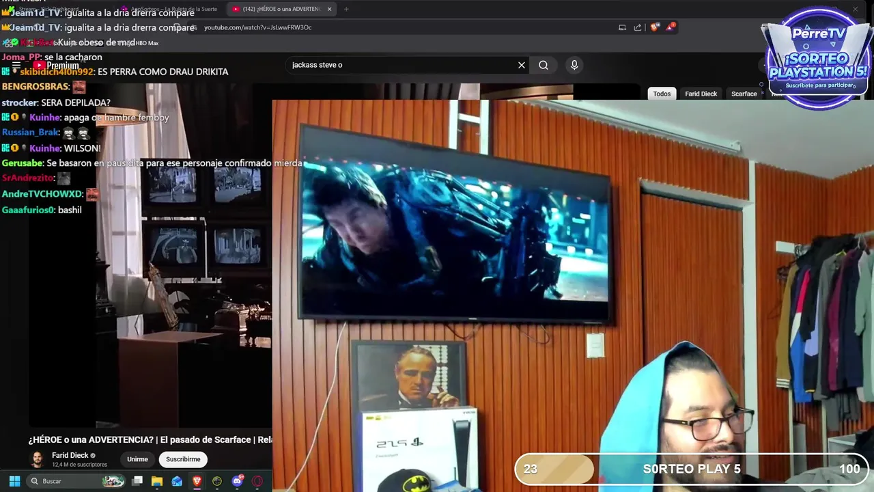Select the Todos filter chip
Screen dimensions: 874x492
coord(662,94)
